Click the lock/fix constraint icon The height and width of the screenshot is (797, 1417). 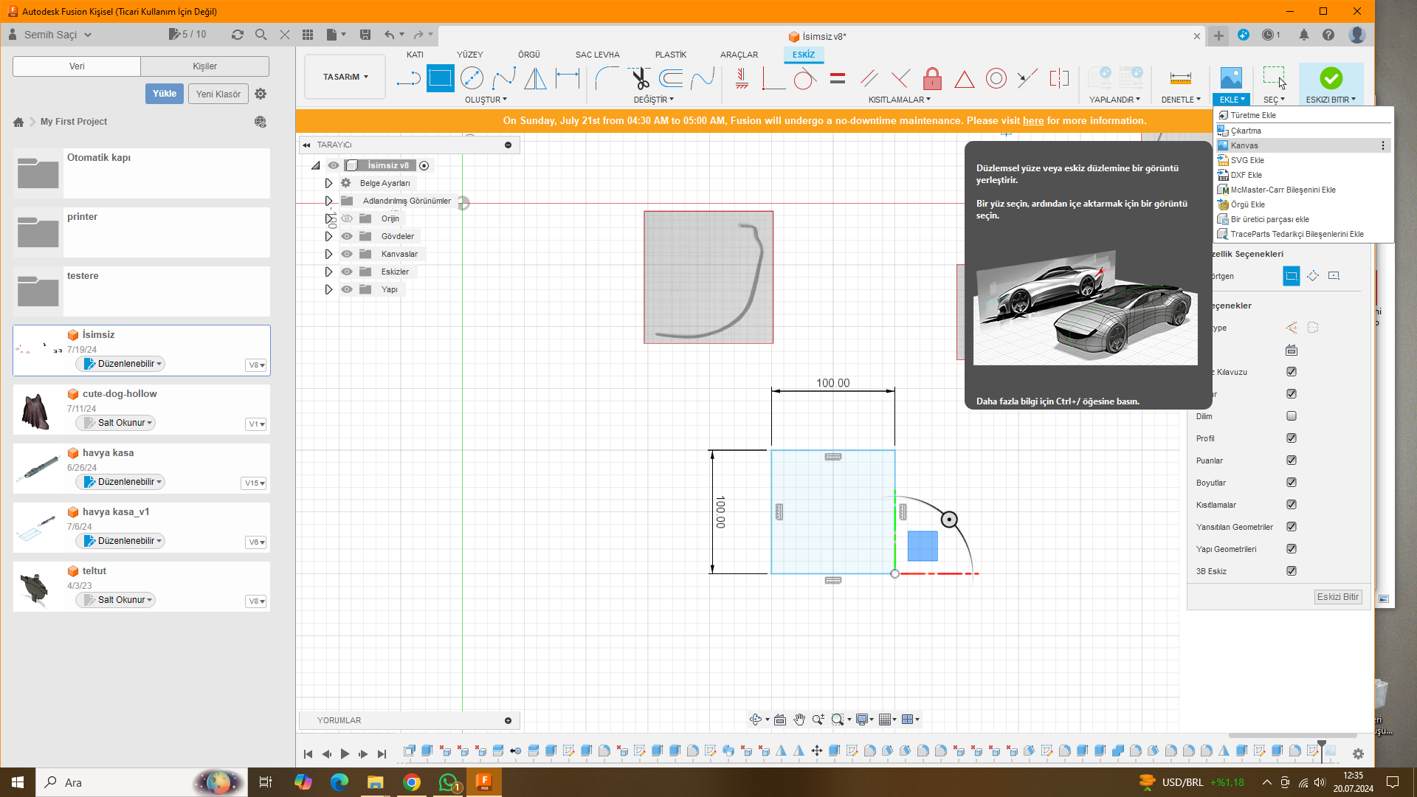[932, 78]
